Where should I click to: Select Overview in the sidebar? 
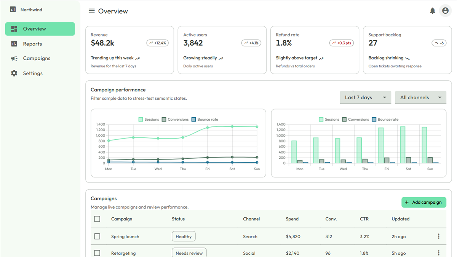click(40, 29)
